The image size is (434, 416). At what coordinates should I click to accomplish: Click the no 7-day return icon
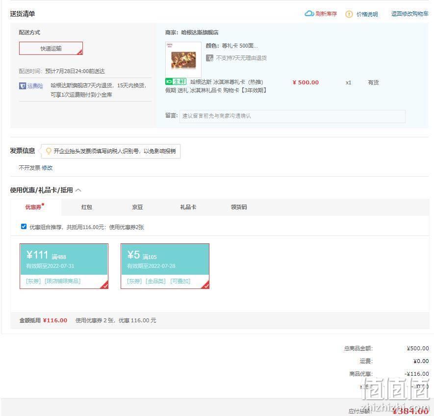pyautogui.click(x=209, y=58)
